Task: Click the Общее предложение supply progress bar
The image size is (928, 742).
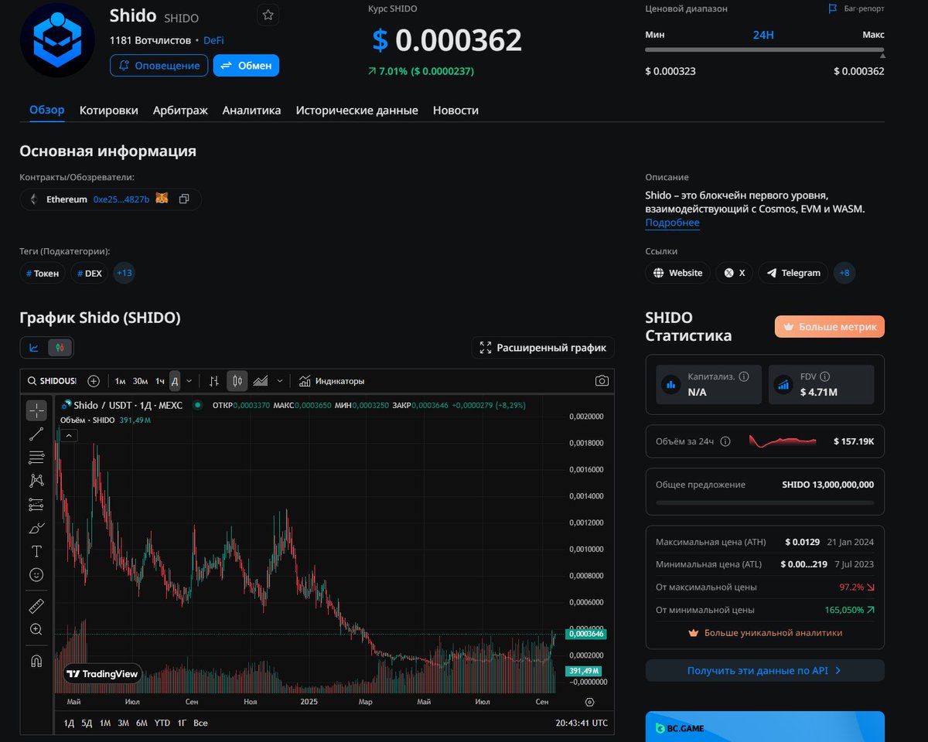Action: (765, 502)
